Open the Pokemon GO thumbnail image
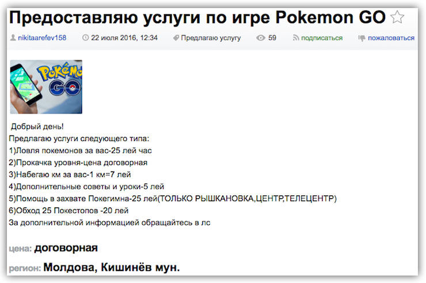This screenshot has width=426, height=283. coord(46,87)
